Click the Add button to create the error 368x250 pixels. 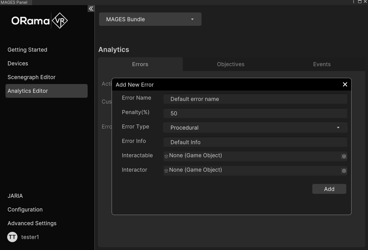click(329, 189)
